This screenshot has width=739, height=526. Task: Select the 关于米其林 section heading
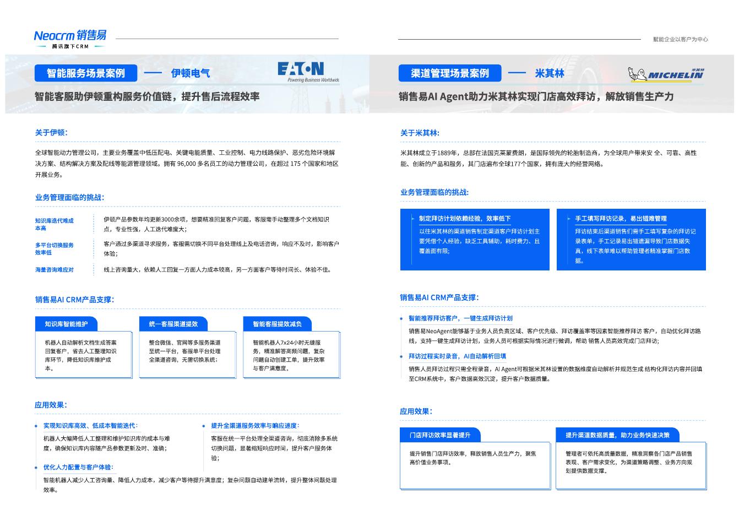[420, 133]
